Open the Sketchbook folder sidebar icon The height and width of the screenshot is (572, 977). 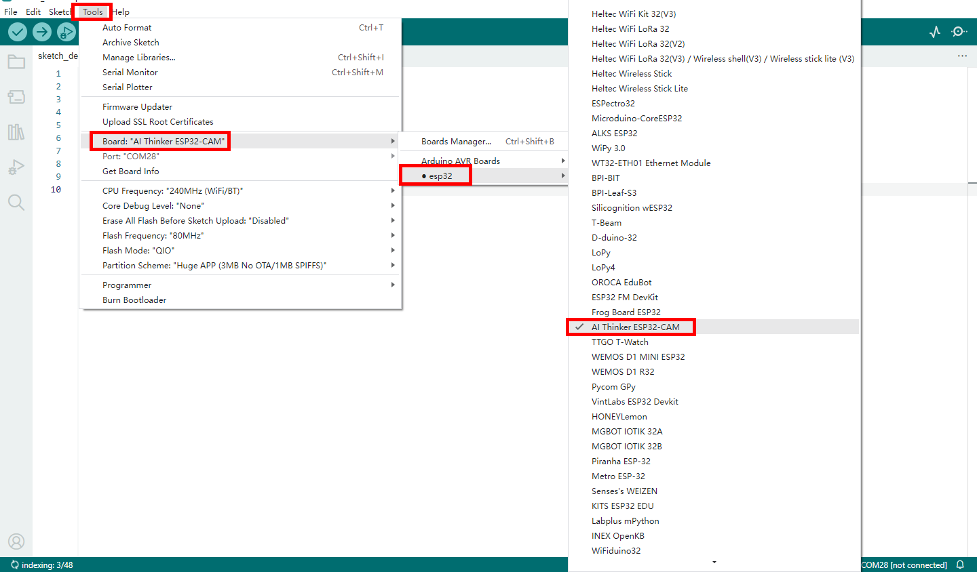[16, 62]
